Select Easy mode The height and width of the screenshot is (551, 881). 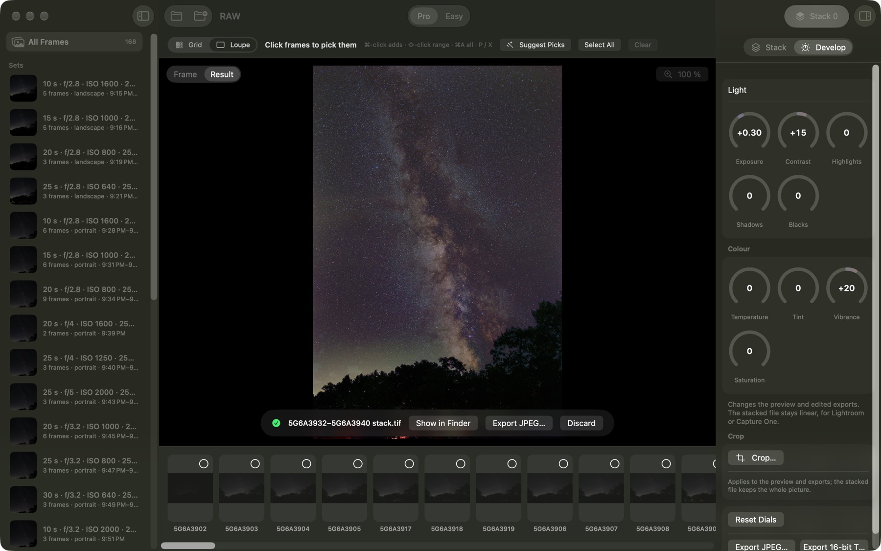pyautogui.click(x=454, y=16)
